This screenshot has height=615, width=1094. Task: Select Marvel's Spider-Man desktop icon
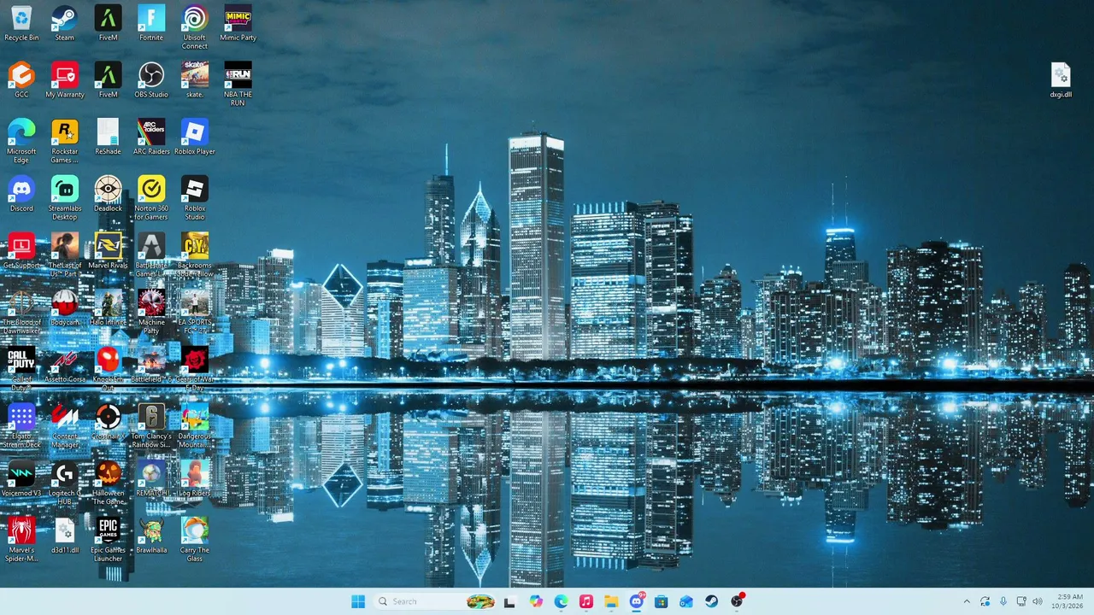(x=21, y=540)
